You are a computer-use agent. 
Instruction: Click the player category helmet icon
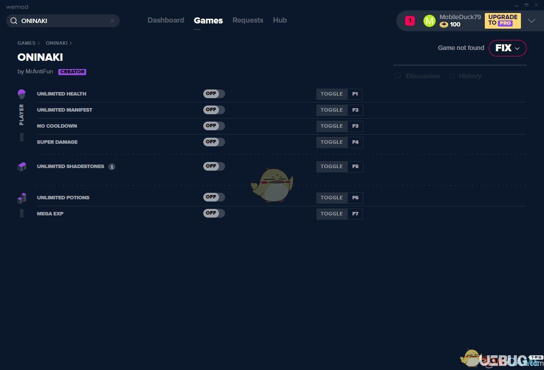click(22, 94)
